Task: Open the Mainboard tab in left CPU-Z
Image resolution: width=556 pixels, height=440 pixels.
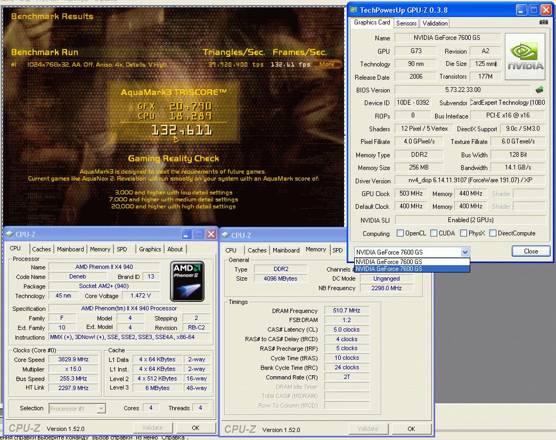Action: tap(70, 249)
